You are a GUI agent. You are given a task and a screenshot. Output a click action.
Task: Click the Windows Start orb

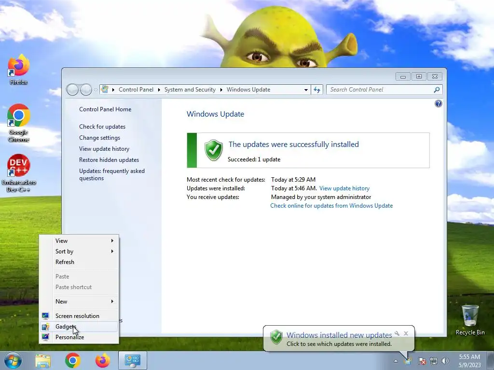tap(13, 360)
